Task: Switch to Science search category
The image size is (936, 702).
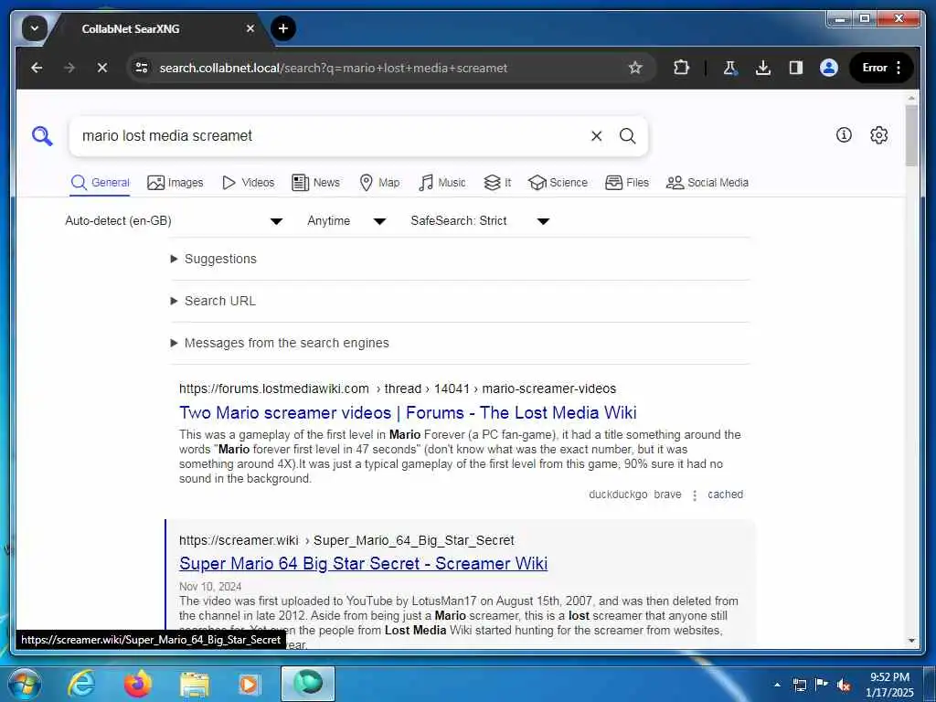Action: (x=558, y=183)
